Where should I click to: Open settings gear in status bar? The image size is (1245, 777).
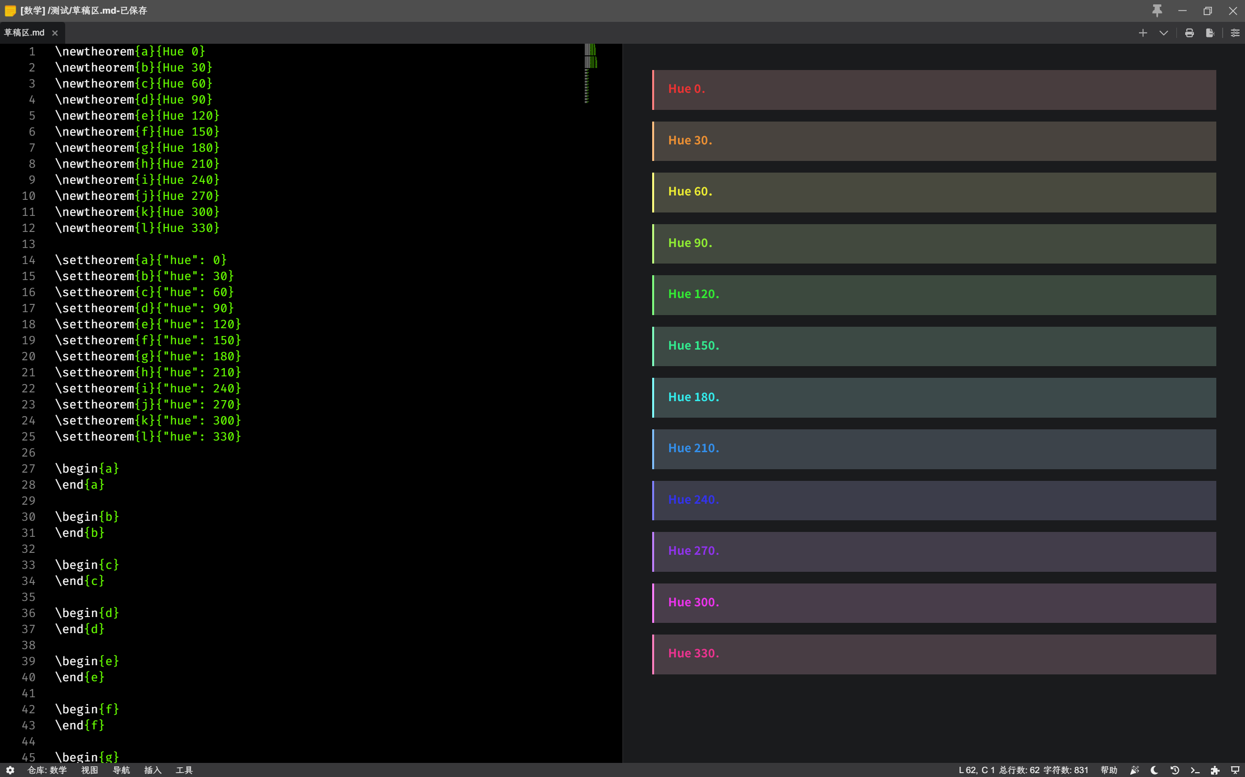(x=10, y=770)
